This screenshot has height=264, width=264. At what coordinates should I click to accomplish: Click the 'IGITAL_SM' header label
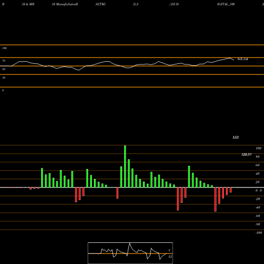click(x=226, y=4)
